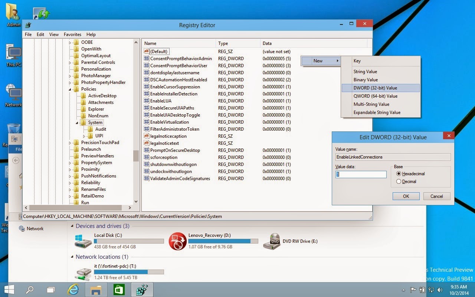The image size is (475, 297).
Task: Select the Local Disk (C:) drive icon
Action: pos(83,241)
